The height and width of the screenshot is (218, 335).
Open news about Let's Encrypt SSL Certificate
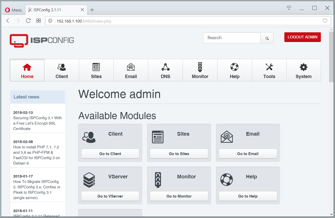[38, 123]
